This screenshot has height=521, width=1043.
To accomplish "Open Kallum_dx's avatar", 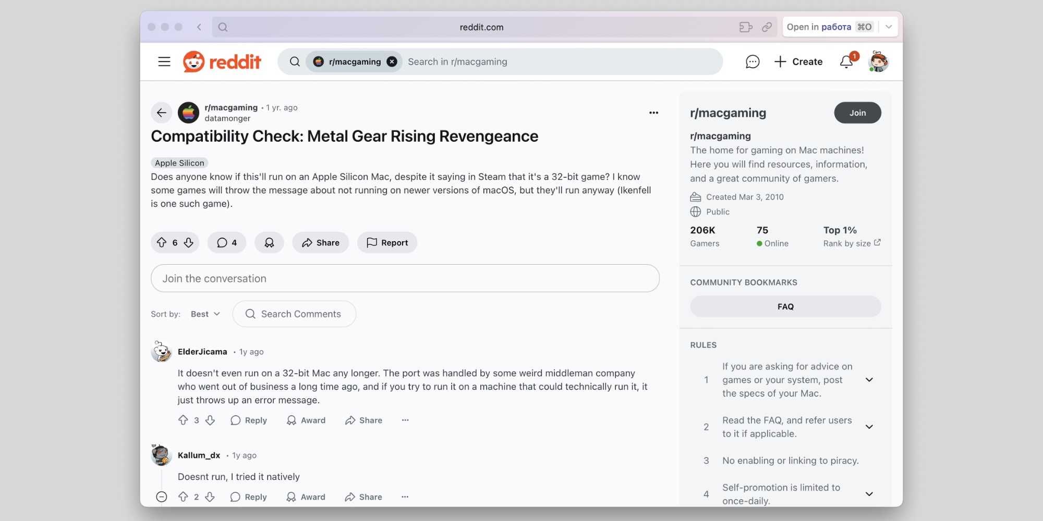I will tap(162, 455).
